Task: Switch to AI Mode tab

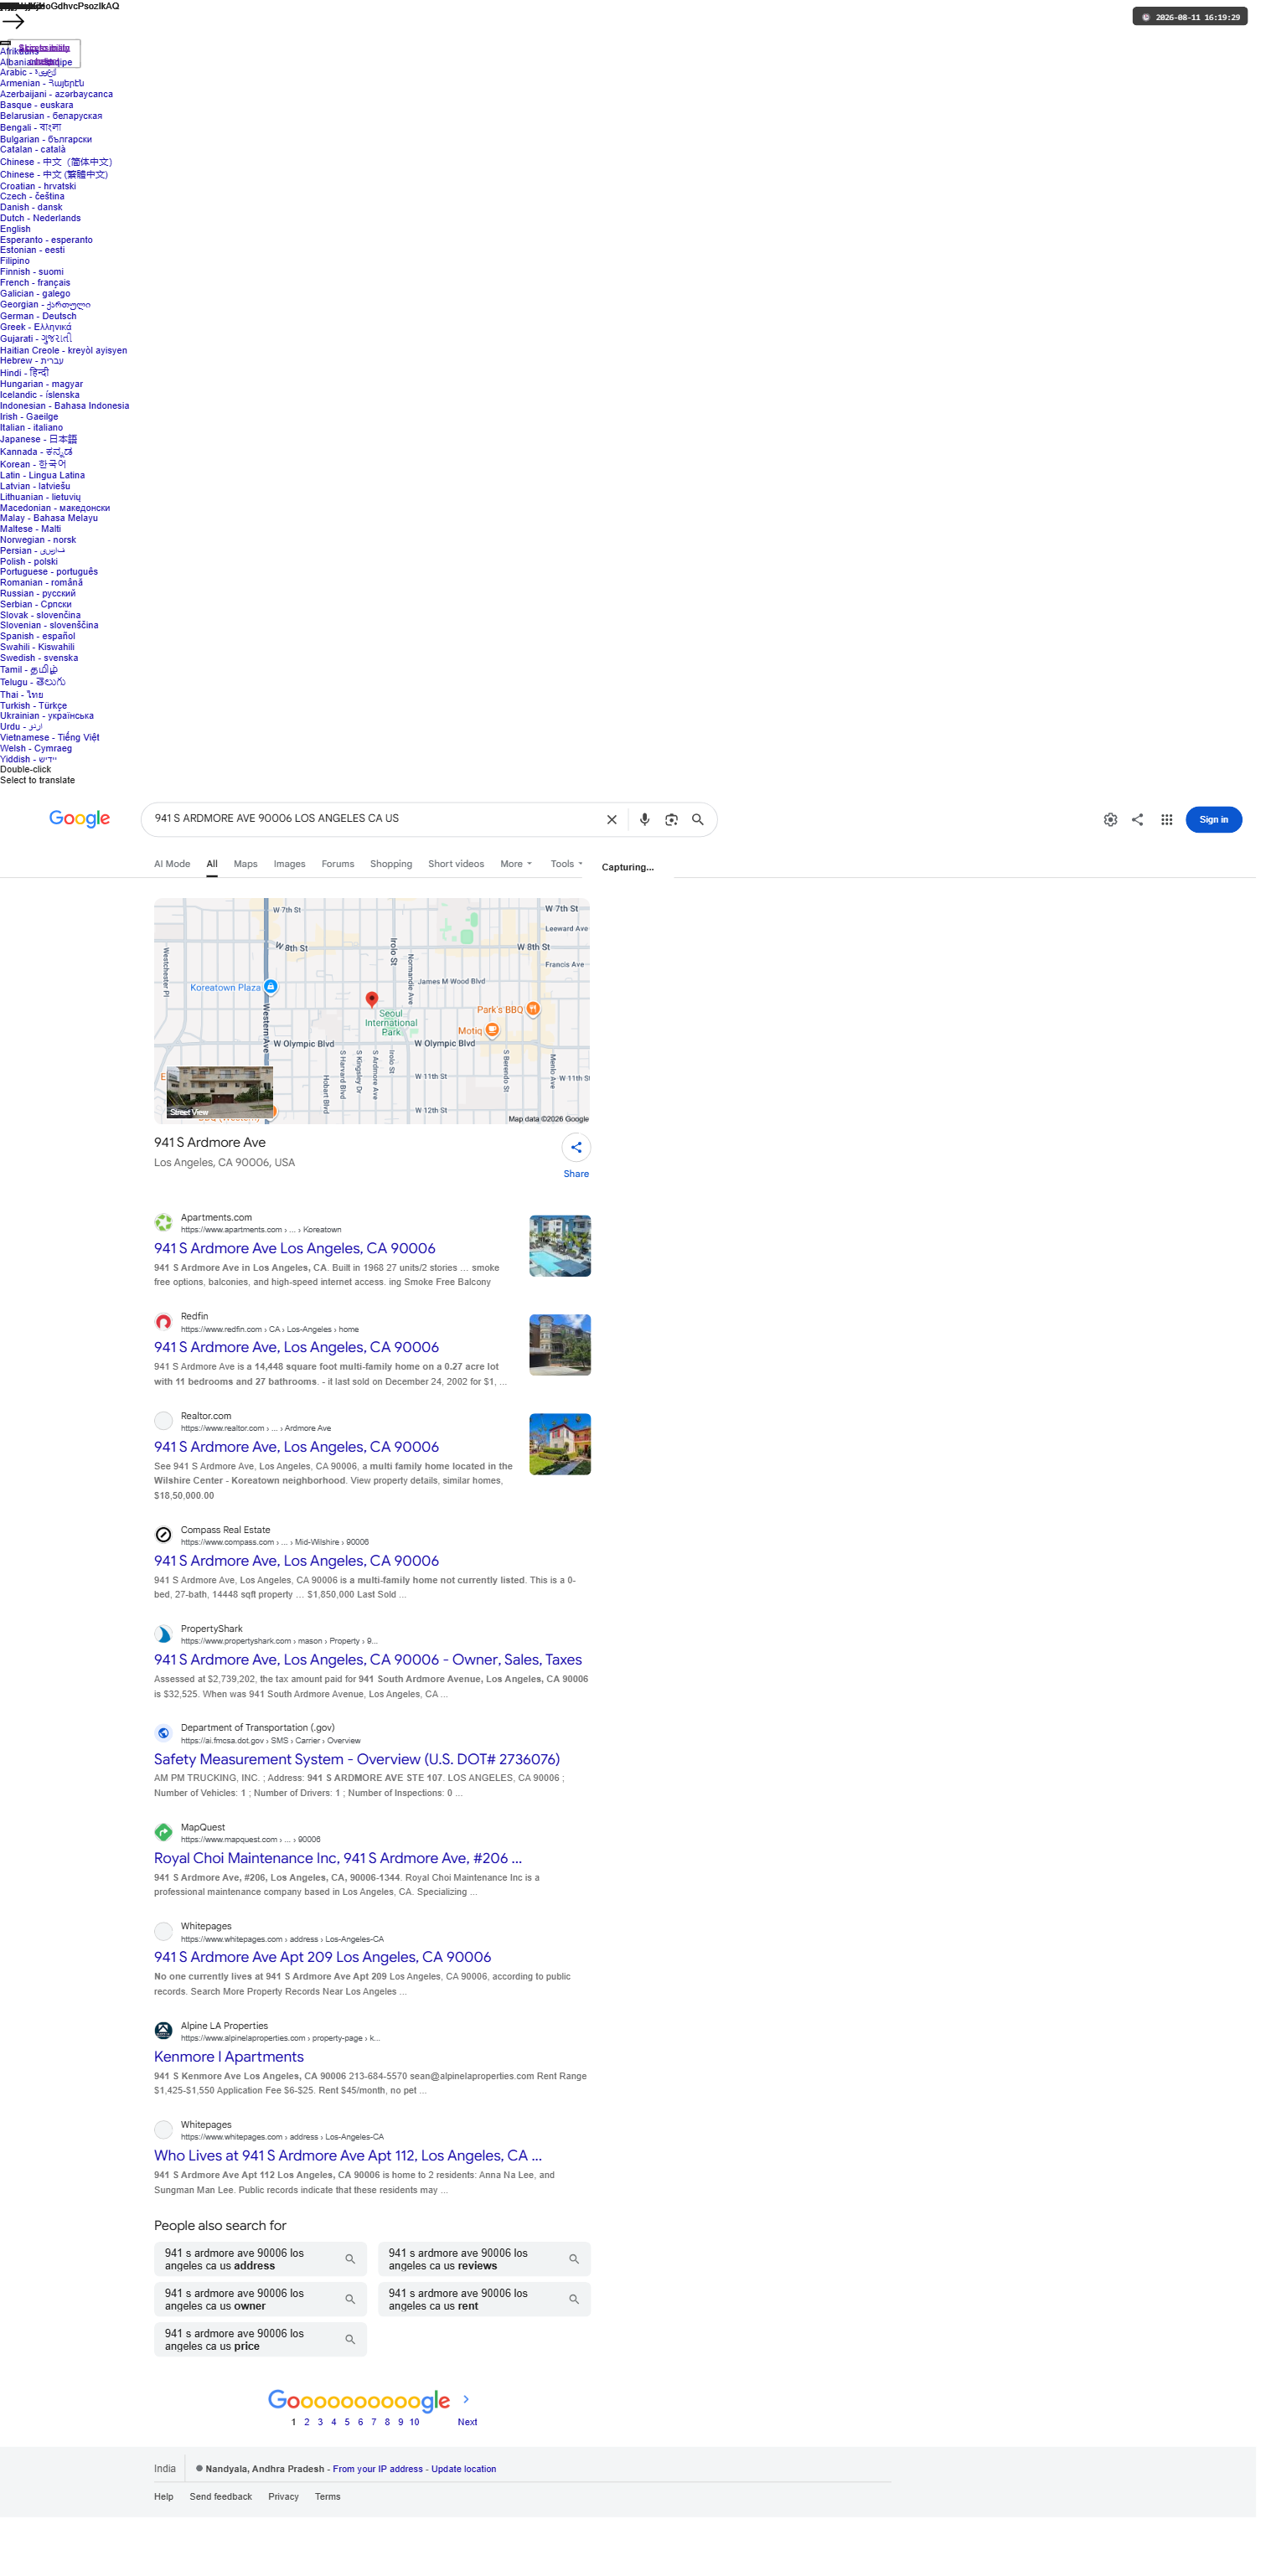Action: pyautogui.click(x=172, y=863)
